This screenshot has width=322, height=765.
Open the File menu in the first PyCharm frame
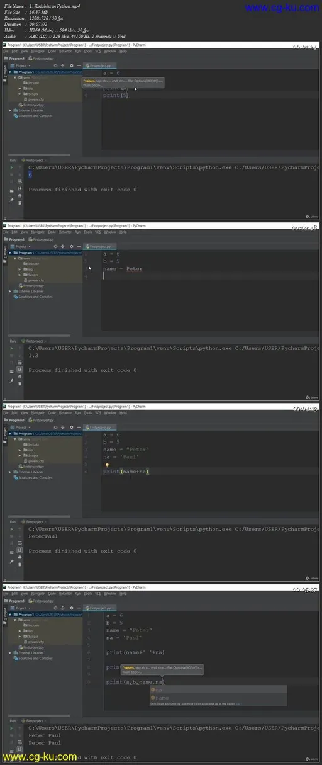click(6, 50)
